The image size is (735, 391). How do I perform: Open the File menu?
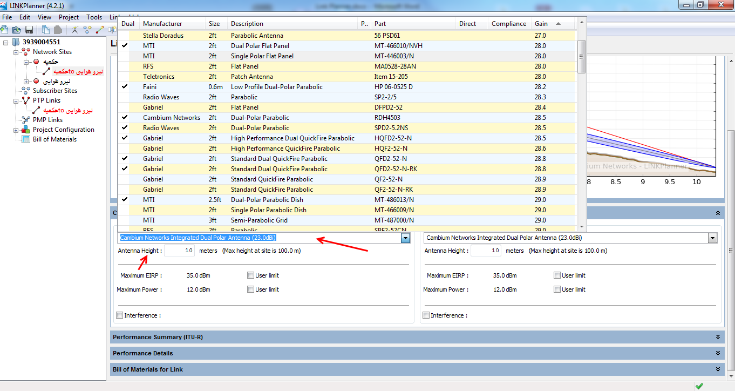[x=7, y=17]
